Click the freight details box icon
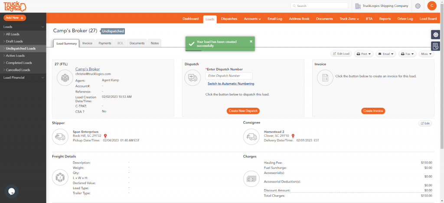 60,178
